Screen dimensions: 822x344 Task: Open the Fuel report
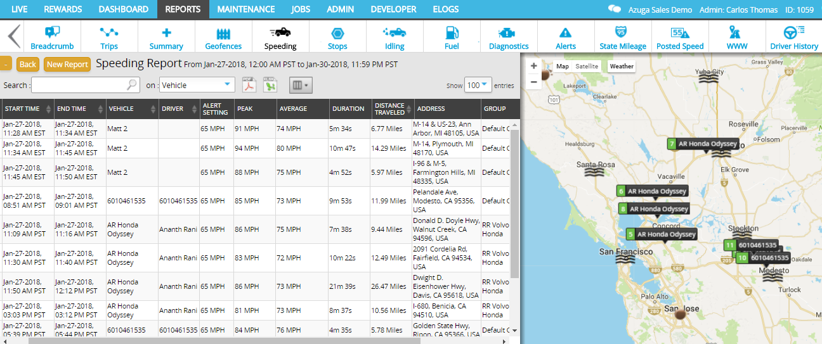452,37
